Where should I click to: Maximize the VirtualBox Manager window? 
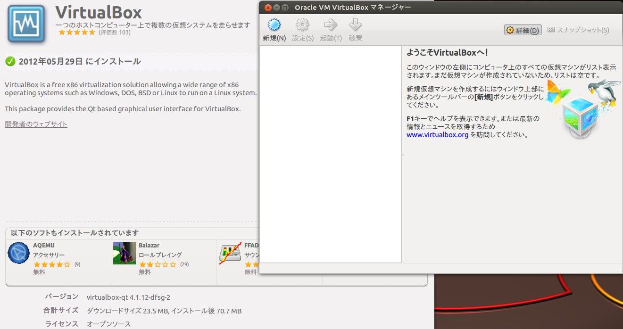285,8
